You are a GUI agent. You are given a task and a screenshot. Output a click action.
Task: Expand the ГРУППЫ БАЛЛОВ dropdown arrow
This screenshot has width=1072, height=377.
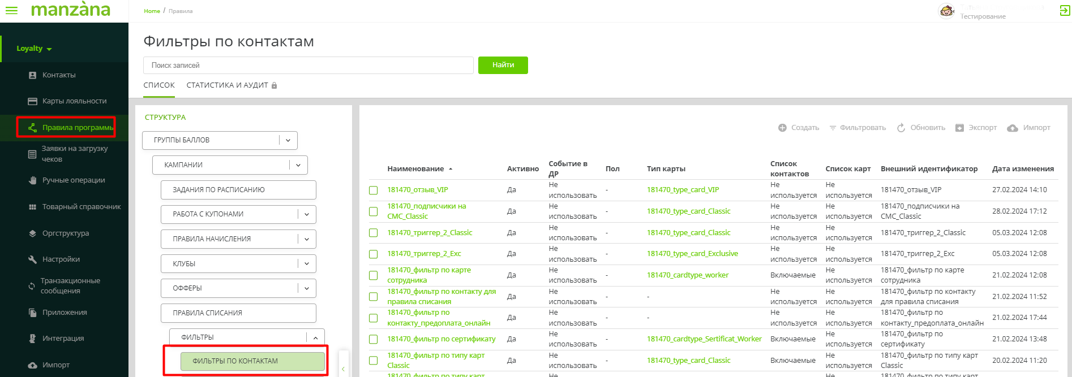coord(288,140)
